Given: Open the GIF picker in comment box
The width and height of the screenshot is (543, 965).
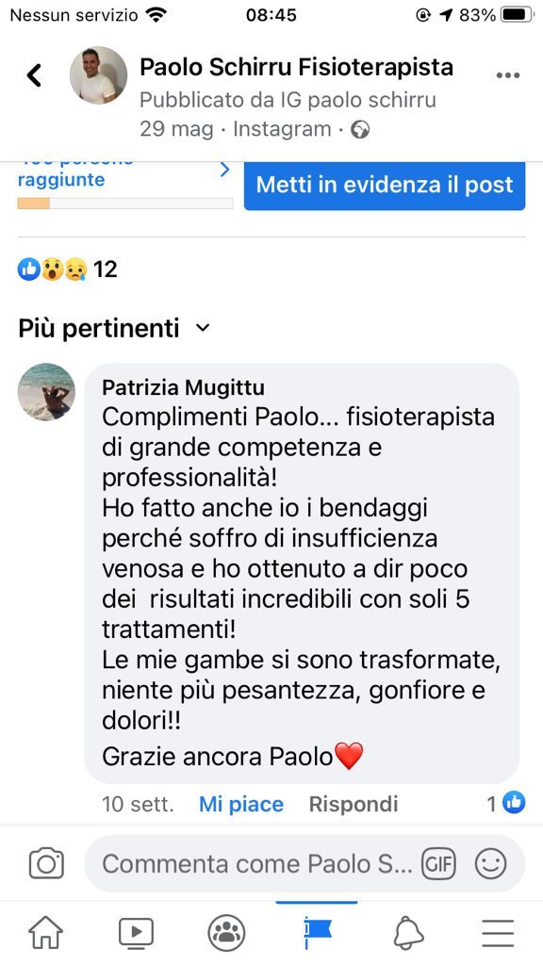Looking at the screenshot, I should click(438, 863).
